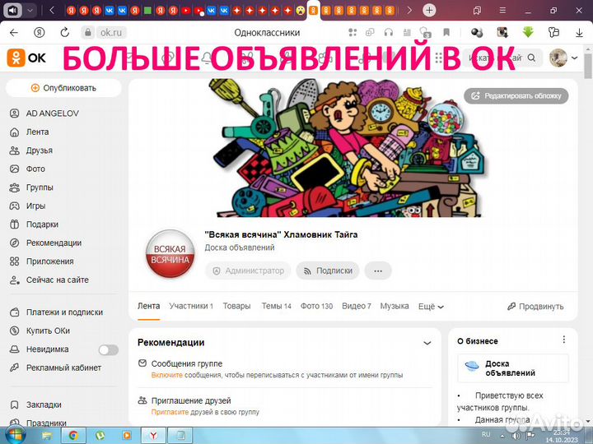Open Yandex Browser taskbar icon
Viewport: 593px width, 444px height.
pos(153,436)
